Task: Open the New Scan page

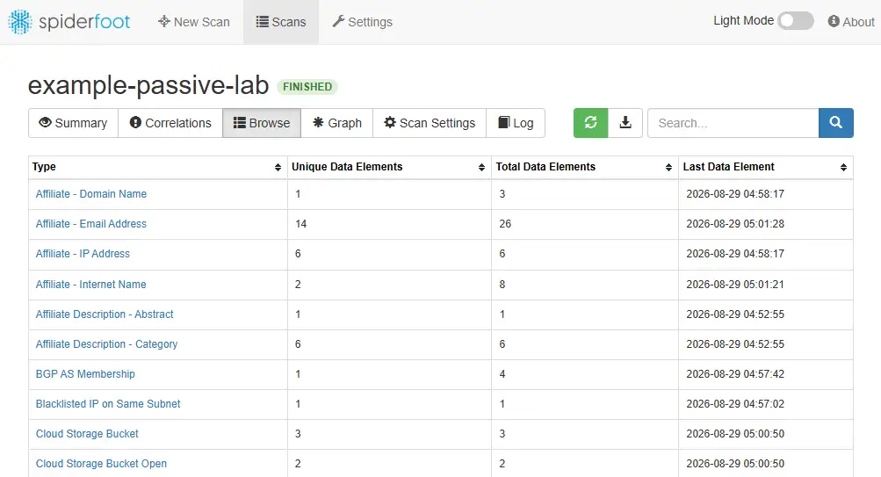Action: click(194, 22)
